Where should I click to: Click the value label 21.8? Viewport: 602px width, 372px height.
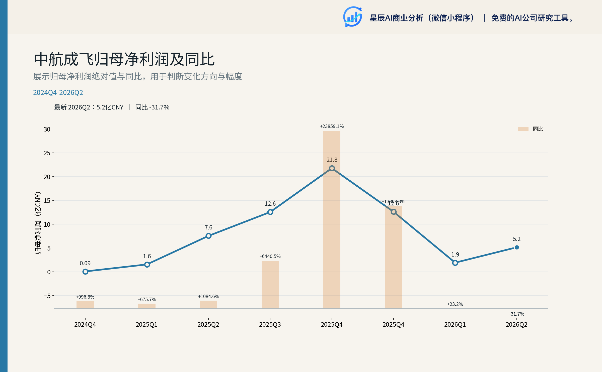pos(332,160)
